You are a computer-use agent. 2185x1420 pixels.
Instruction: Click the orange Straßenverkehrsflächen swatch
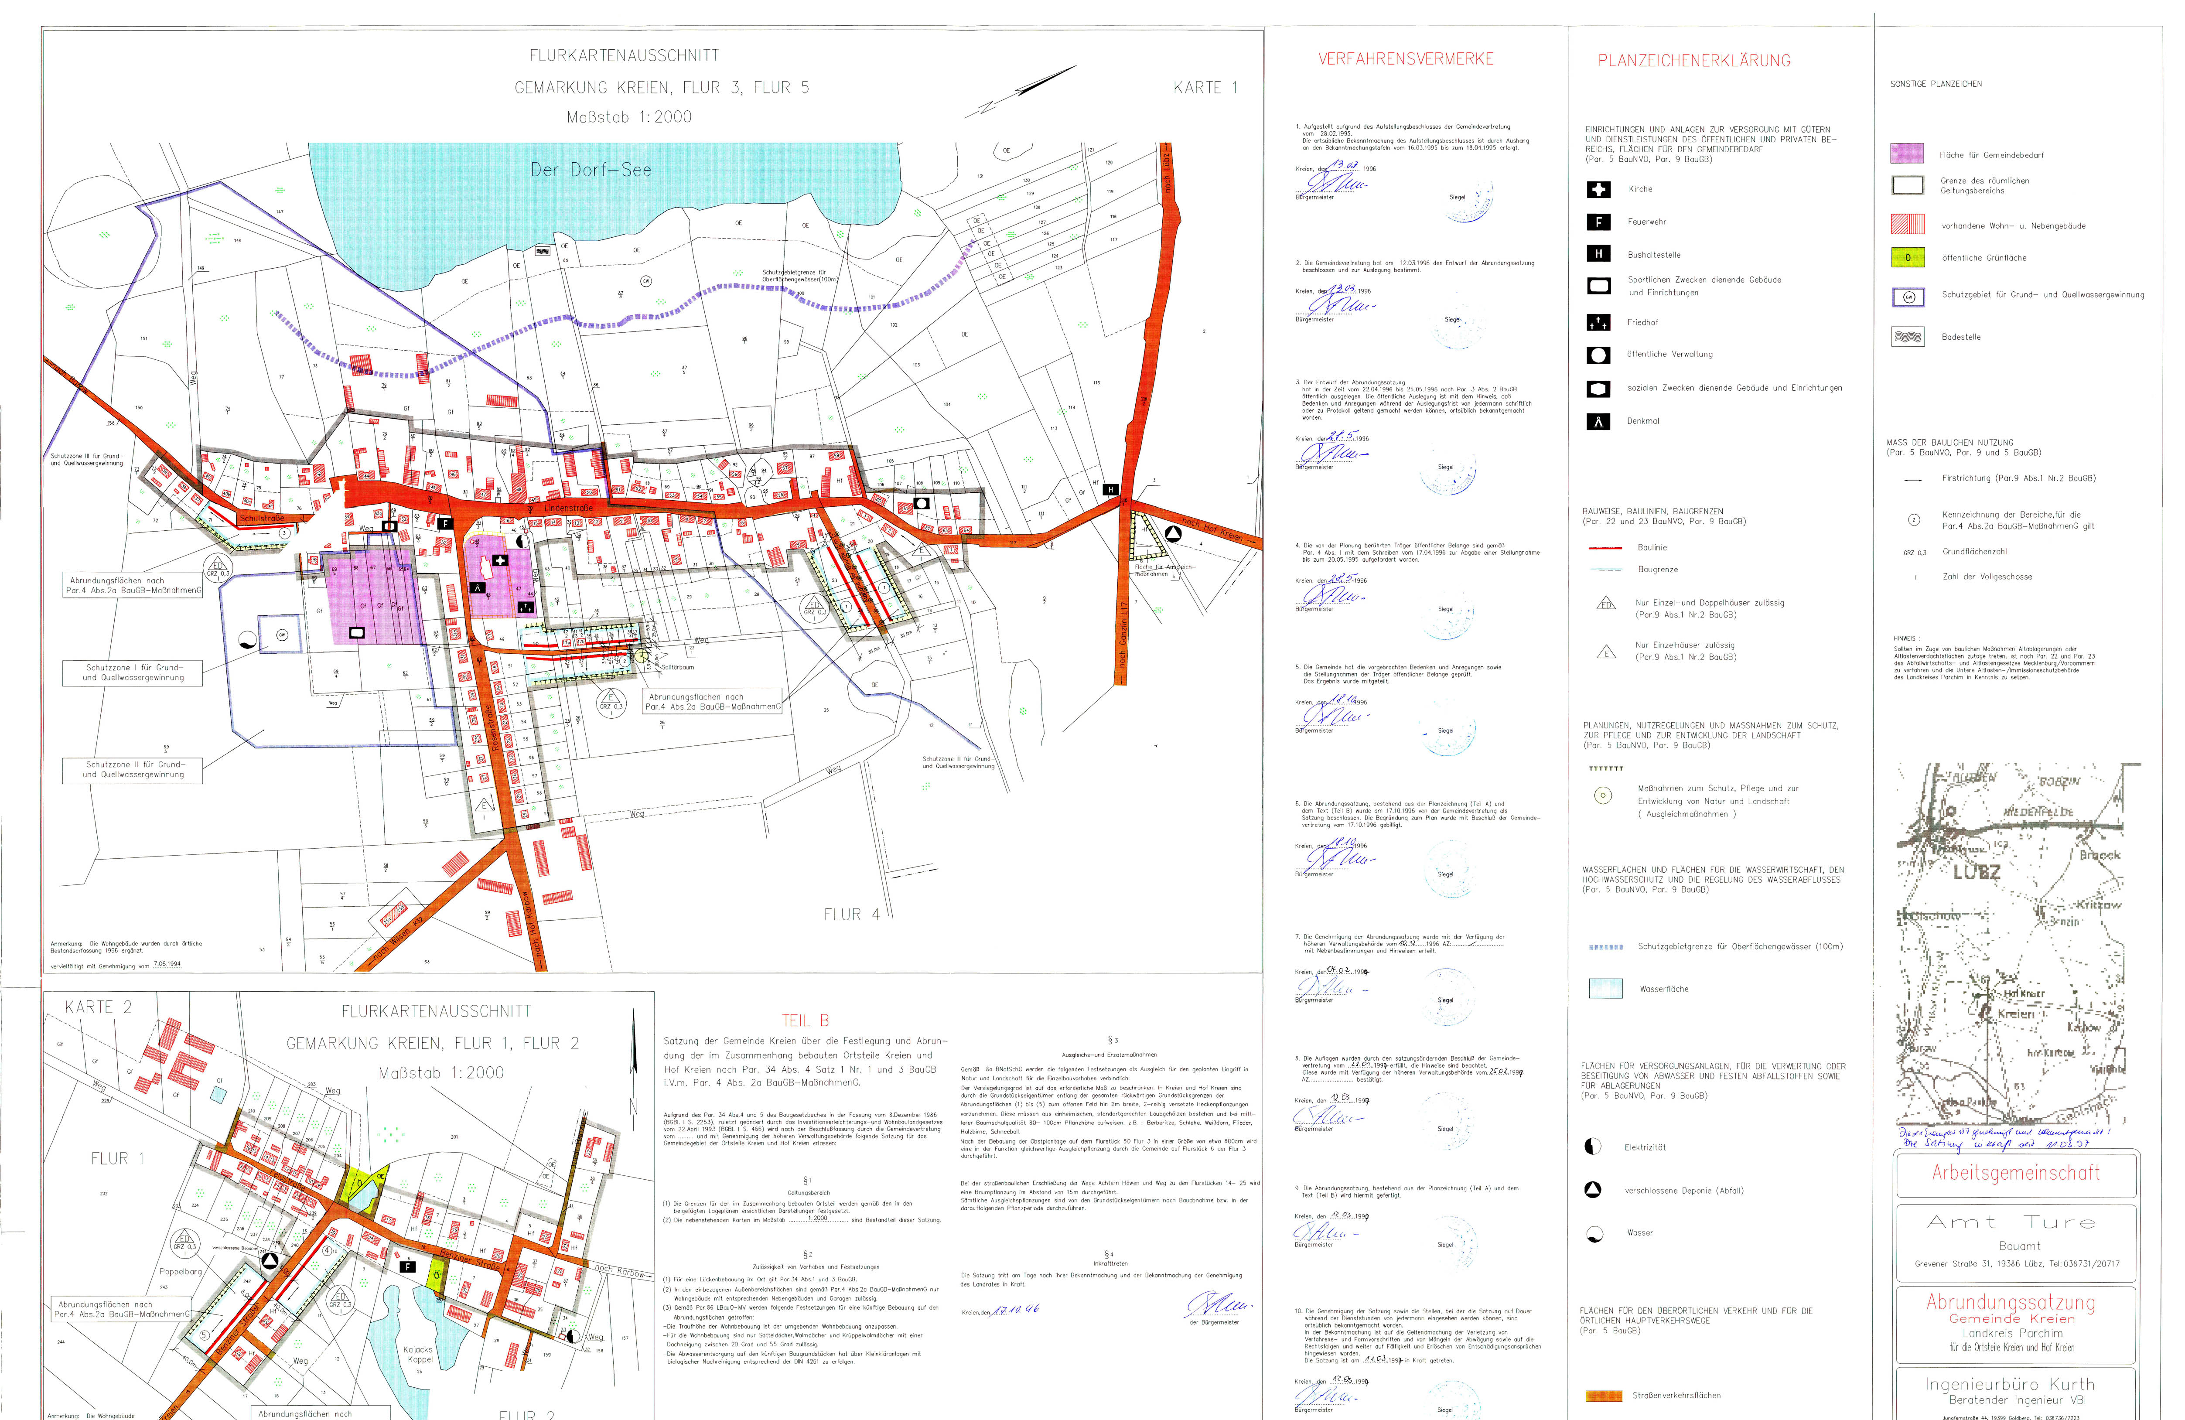(x=1604, y=1396)
